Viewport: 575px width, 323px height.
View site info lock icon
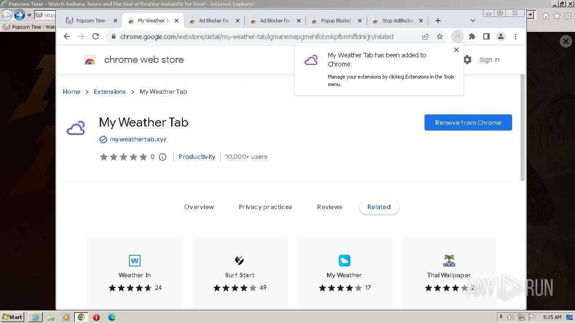pos(113,37)
